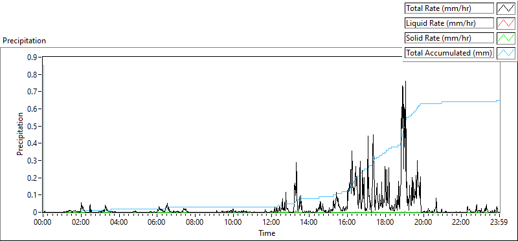Click the 00:00 time axis label

pos(43,222)
